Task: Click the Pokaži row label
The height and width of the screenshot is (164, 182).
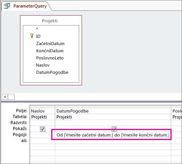Action: tap(20, 128)
